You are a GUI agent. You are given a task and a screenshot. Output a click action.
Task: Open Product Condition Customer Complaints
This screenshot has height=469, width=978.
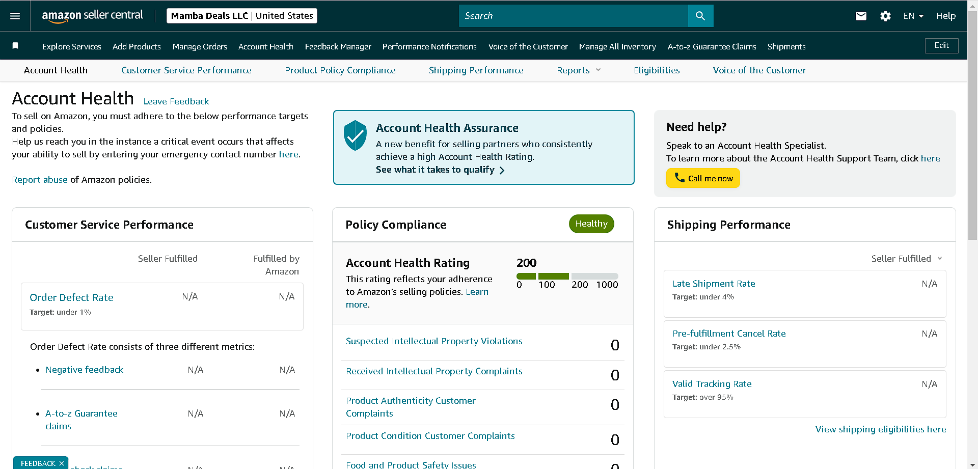coord(430,436)
